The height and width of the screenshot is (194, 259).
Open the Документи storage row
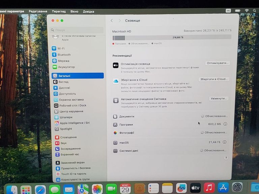coord(170,116)
